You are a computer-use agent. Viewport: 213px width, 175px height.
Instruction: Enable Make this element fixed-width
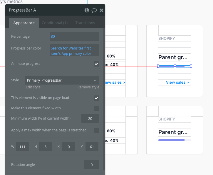click(x=96, y=108)
